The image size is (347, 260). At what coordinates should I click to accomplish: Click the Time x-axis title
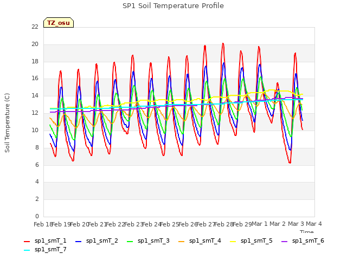coord(306,231)
